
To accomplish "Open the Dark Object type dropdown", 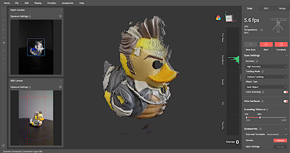I will (266, 87).
